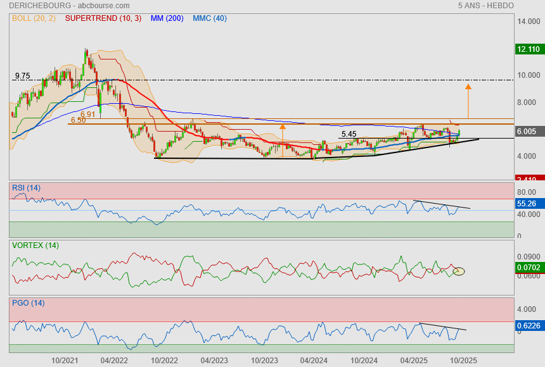This screenshot has width=545, height=367.
Task: Click the circled crossover on the Vortex chart
Action: pos(459,271)
